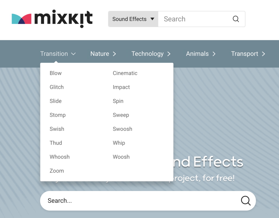Select Blow from the Transition menu

[x=56, y=73]
